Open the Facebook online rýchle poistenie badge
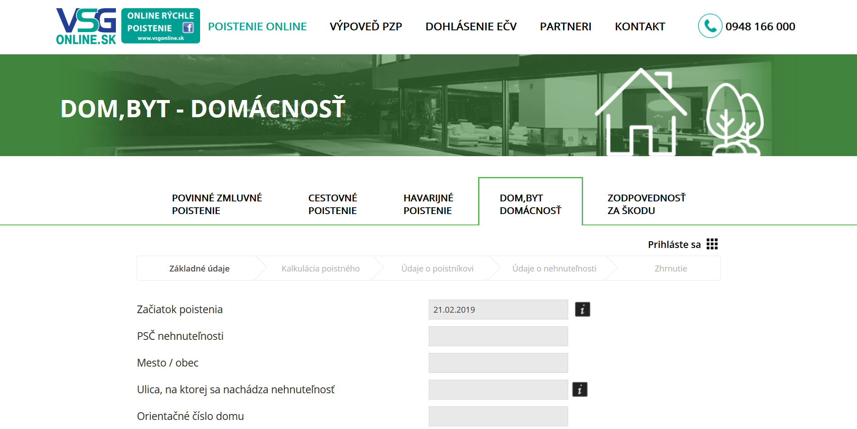 [x=160, y=26]
